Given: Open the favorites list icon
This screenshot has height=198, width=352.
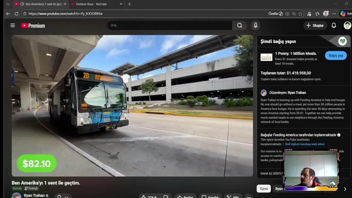Looking at the screenshot, I should tap(317, 14).
